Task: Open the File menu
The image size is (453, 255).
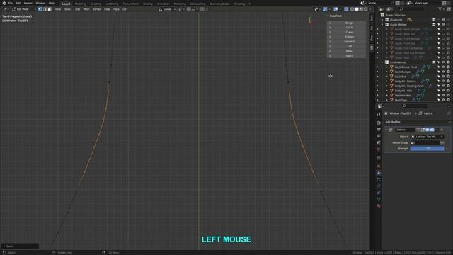Action: click(x=11, y=3)
